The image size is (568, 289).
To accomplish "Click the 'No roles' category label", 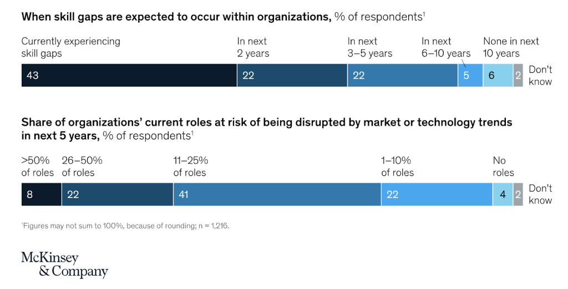I will 503,166.
